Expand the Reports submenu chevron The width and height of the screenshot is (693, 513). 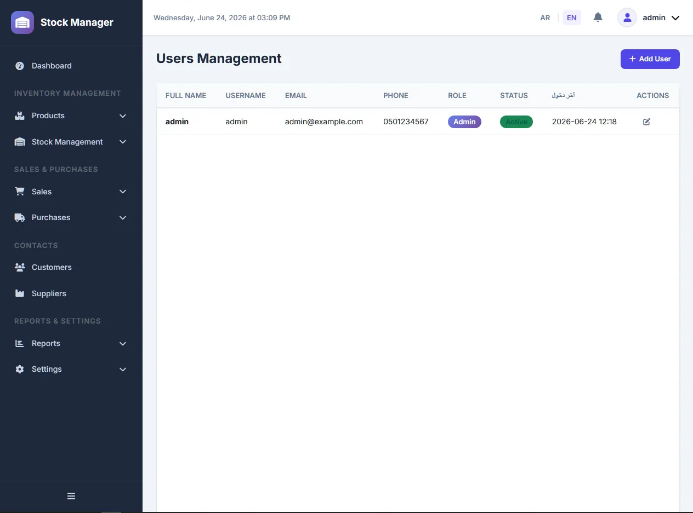point(123,343)
